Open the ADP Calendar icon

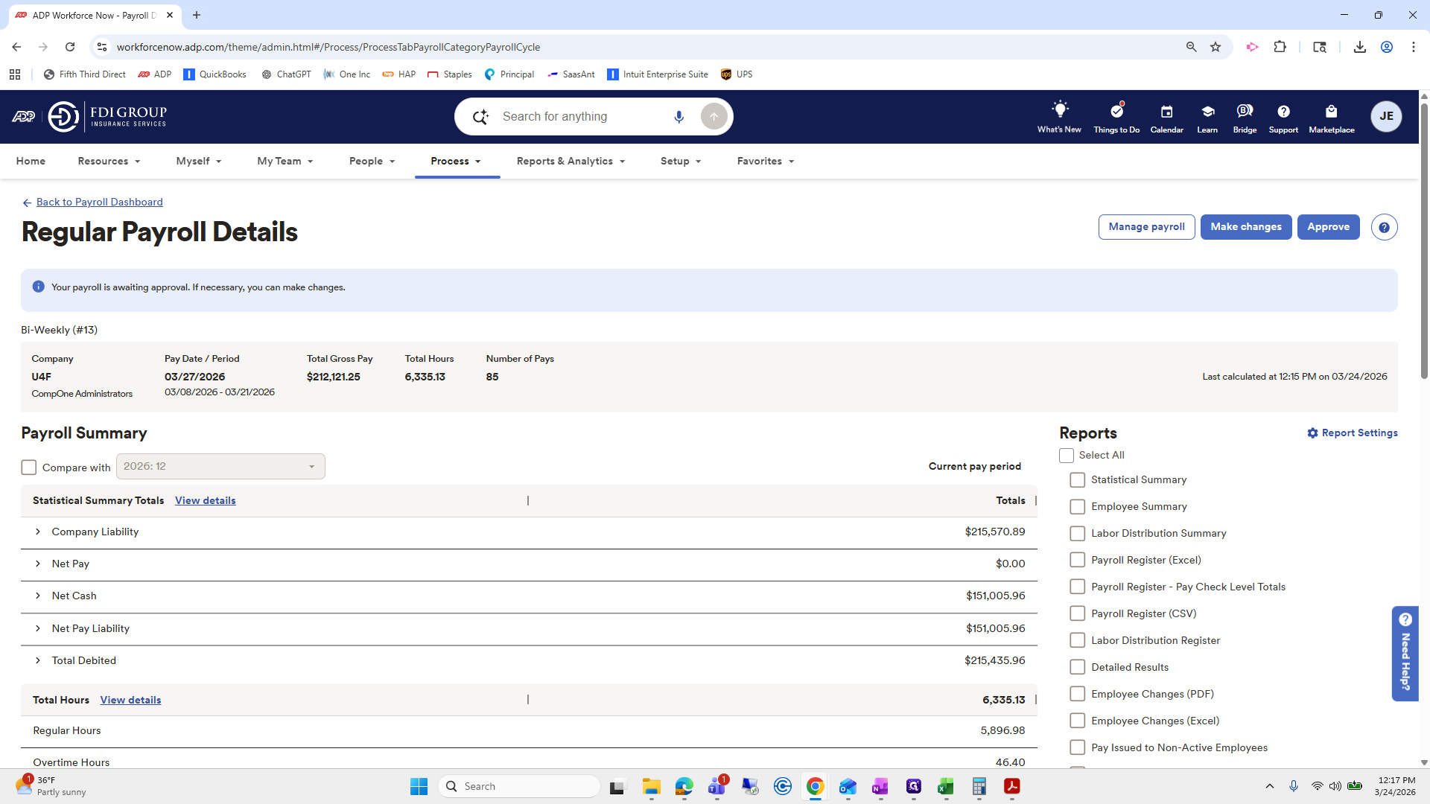[1166, 112]
